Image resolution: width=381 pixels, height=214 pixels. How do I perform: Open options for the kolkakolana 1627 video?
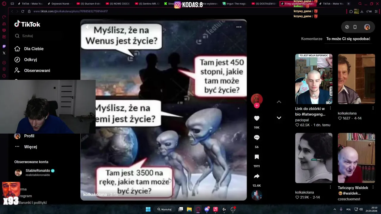coord(373,108)
